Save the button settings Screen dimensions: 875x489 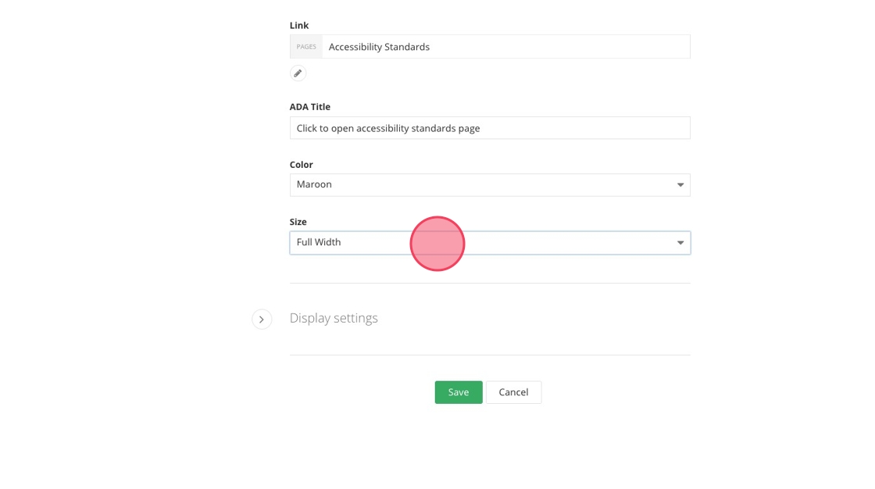459,392
